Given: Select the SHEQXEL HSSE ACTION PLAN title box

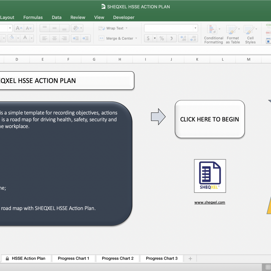Looking at the screenshot, I should click(x=67, y=80).
